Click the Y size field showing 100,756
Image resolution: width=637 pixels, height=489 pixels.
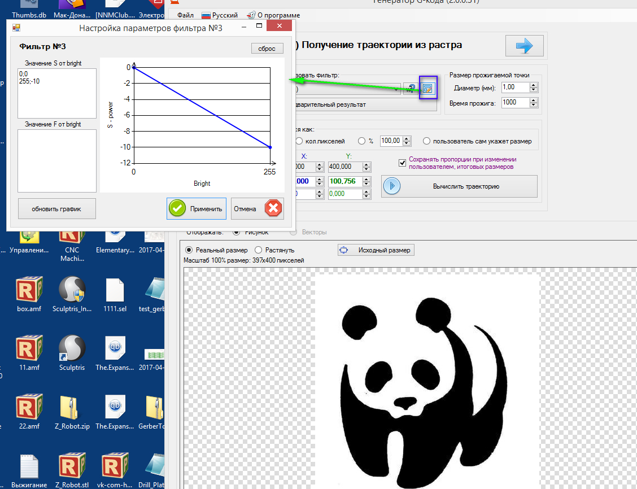coord(345,181)
